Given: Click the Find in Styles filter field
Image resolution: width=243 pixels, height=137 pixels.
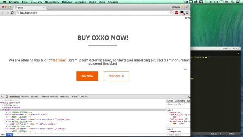Looking at the screenshot, I should pos(178,135).
